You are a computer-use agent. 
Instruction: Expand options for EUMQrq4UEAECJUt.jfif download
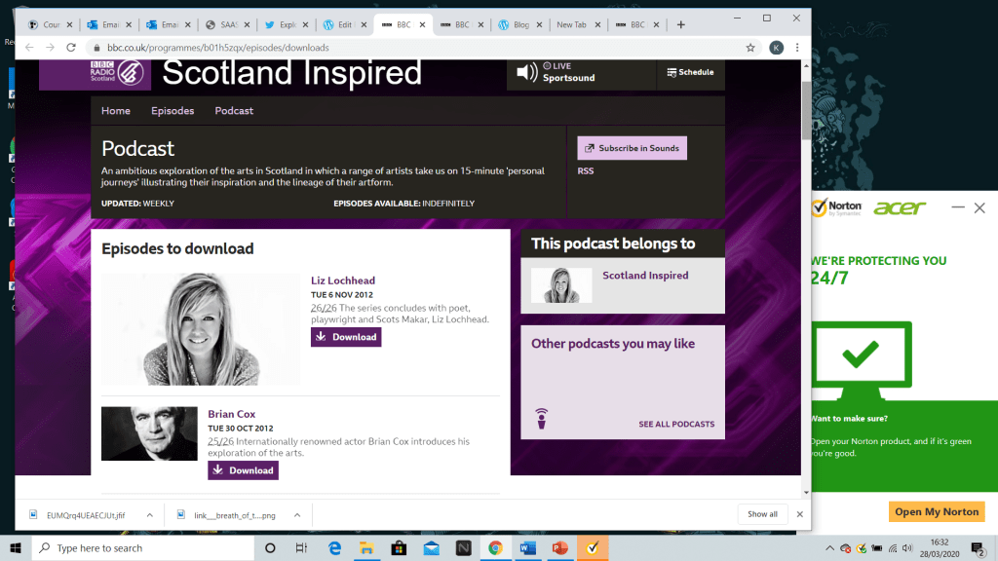point(149,514)
